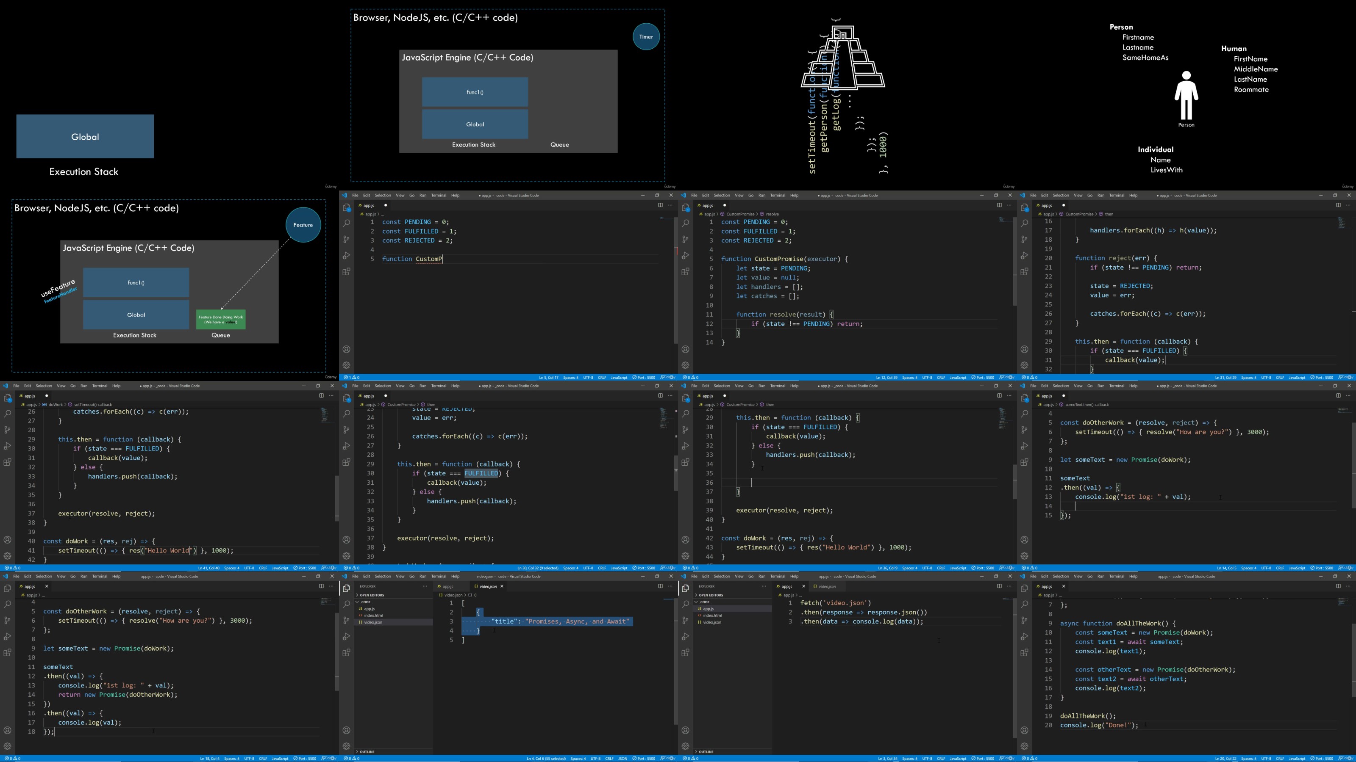The width and height of the screenshot is (1356, 762).
Task: Switch to app.js tab in video.json window
Action: coord(447,586)
